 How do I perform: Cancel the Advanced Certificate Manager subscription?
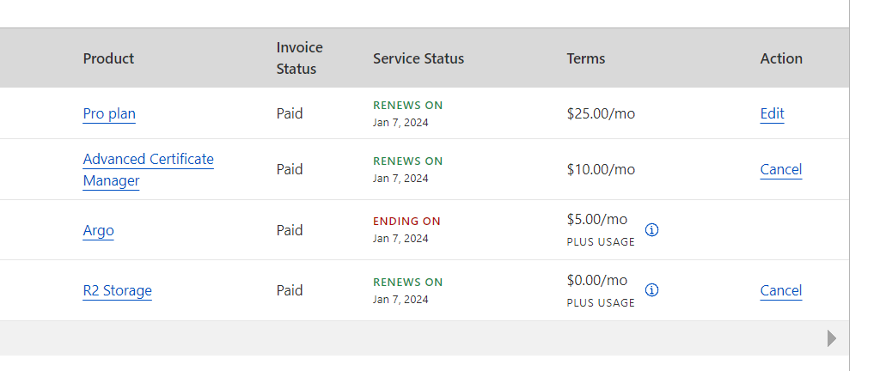pos(780,169)
